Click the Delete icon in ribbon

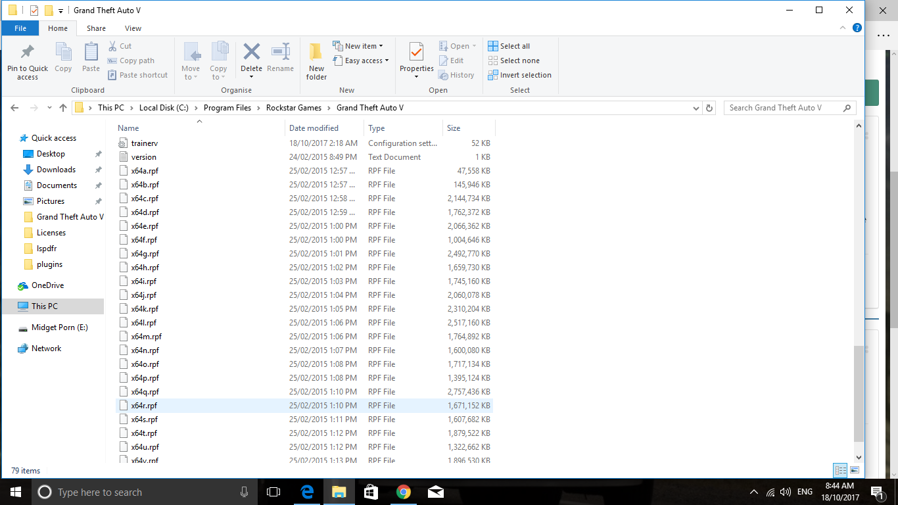(x=251, y=52)
